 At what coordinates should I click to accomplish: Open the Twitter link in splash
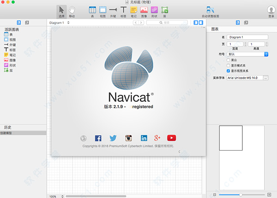pyautogui.click(x=113, y=138)
